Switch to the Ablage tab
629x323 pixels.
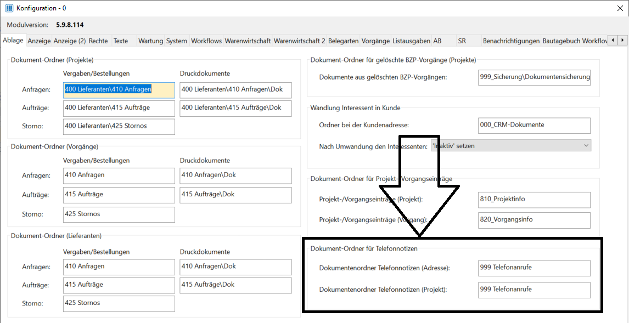coord(13,40)
